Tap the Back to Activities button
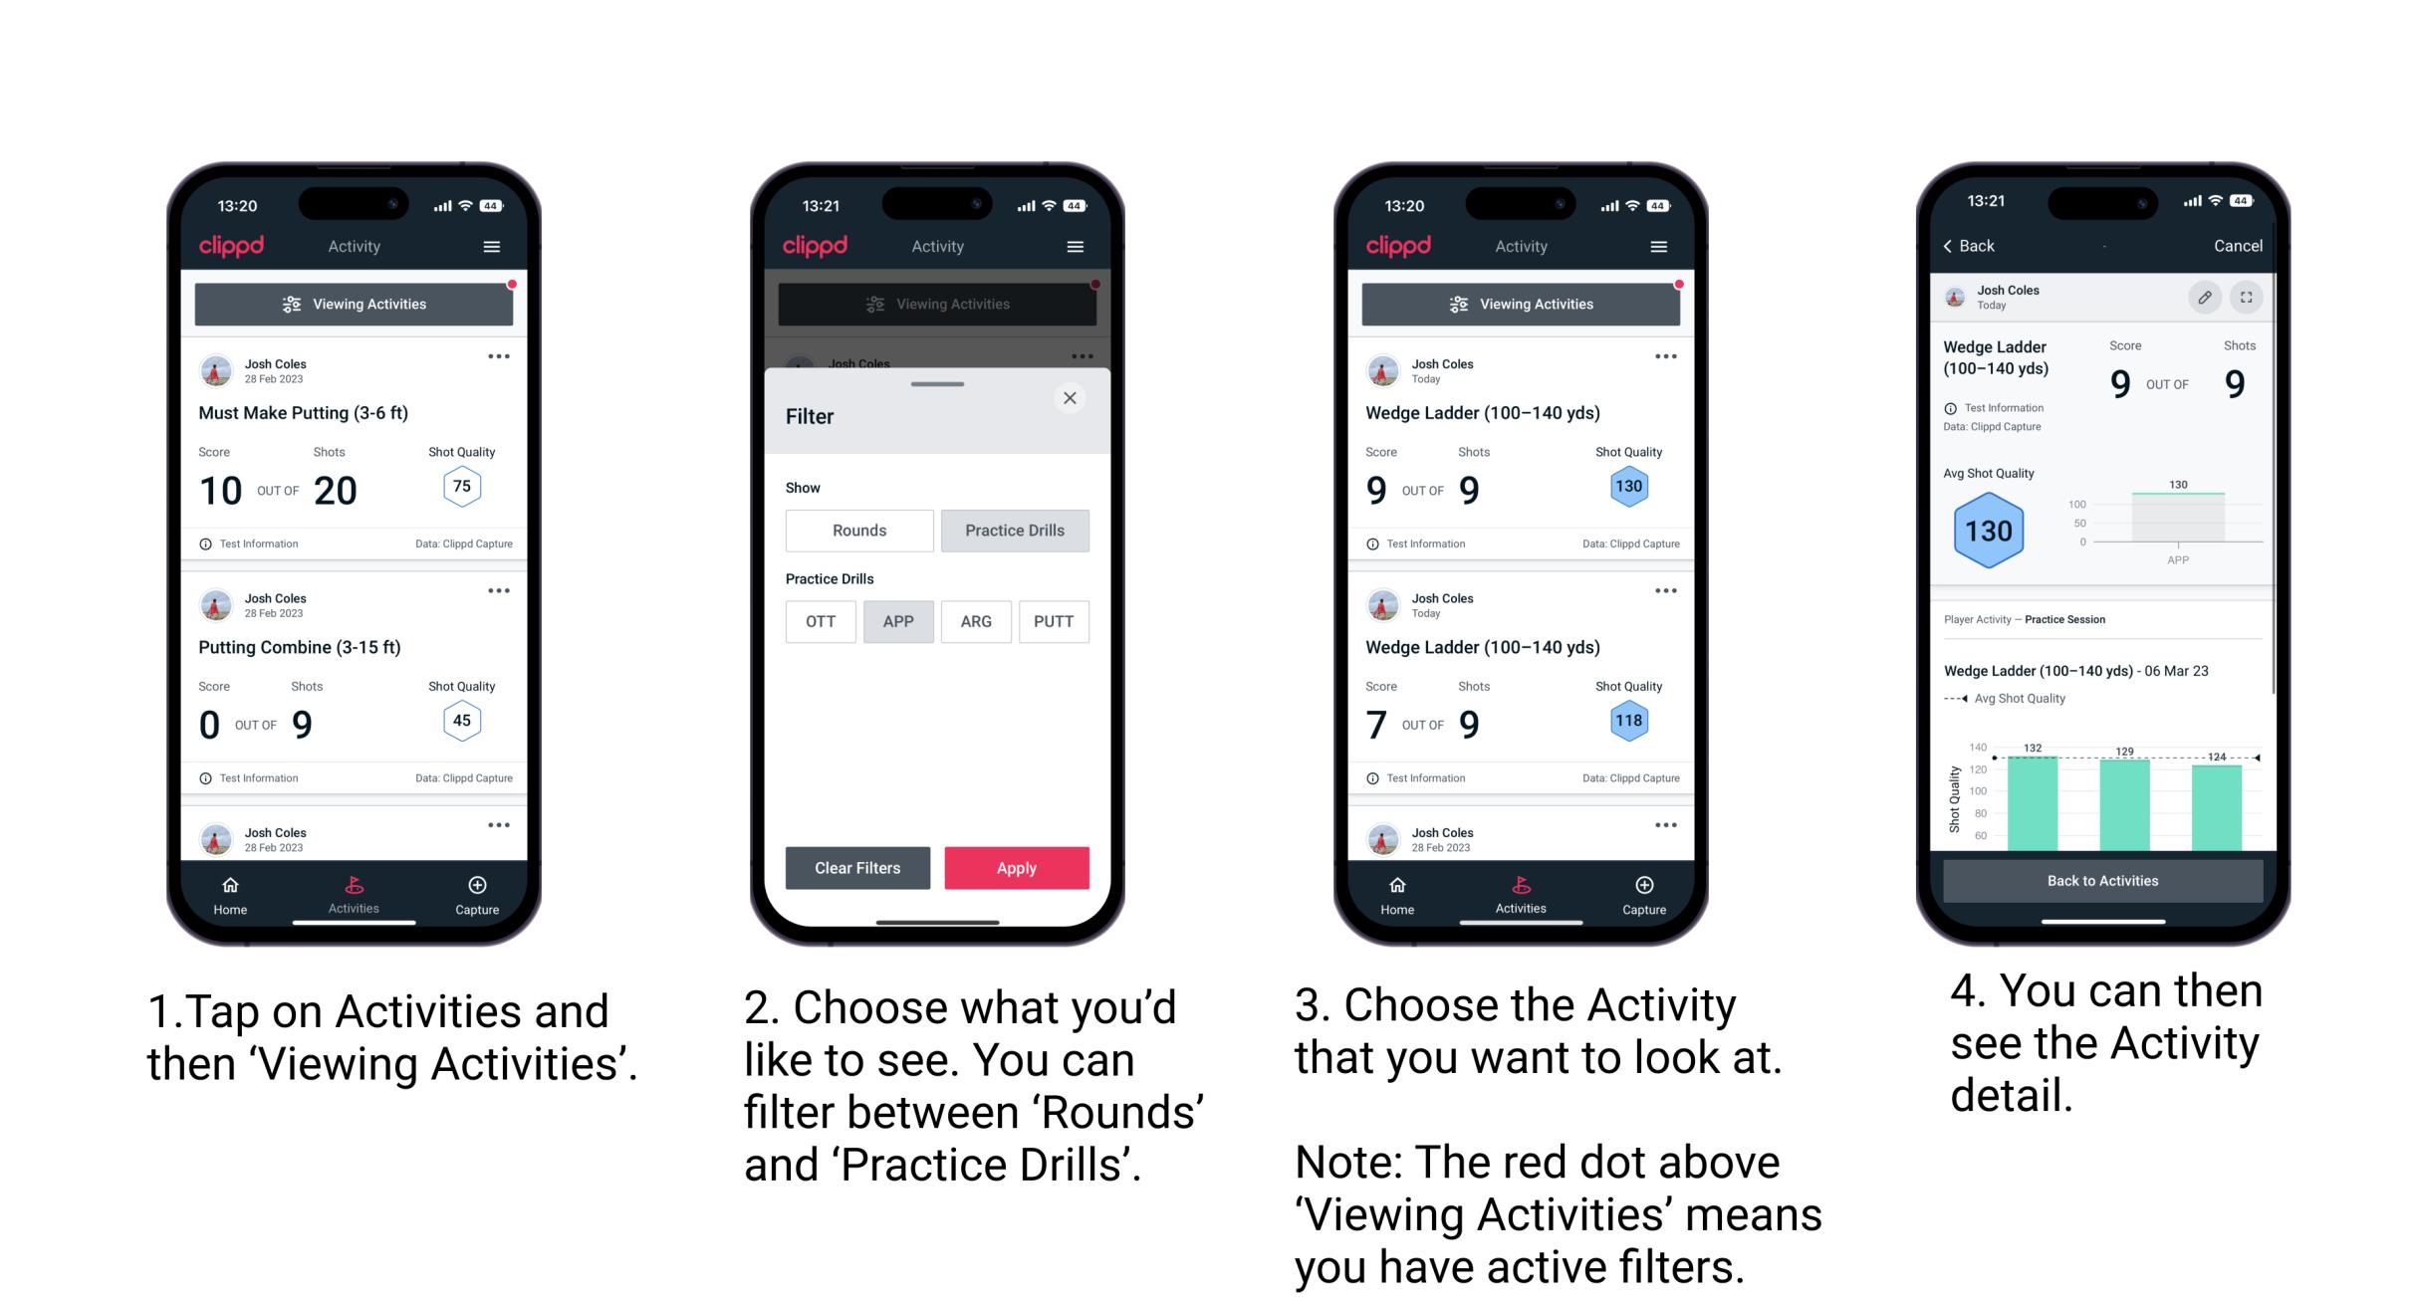This screenshot has width=2413, height=1297. click(x=2103, y=880)
